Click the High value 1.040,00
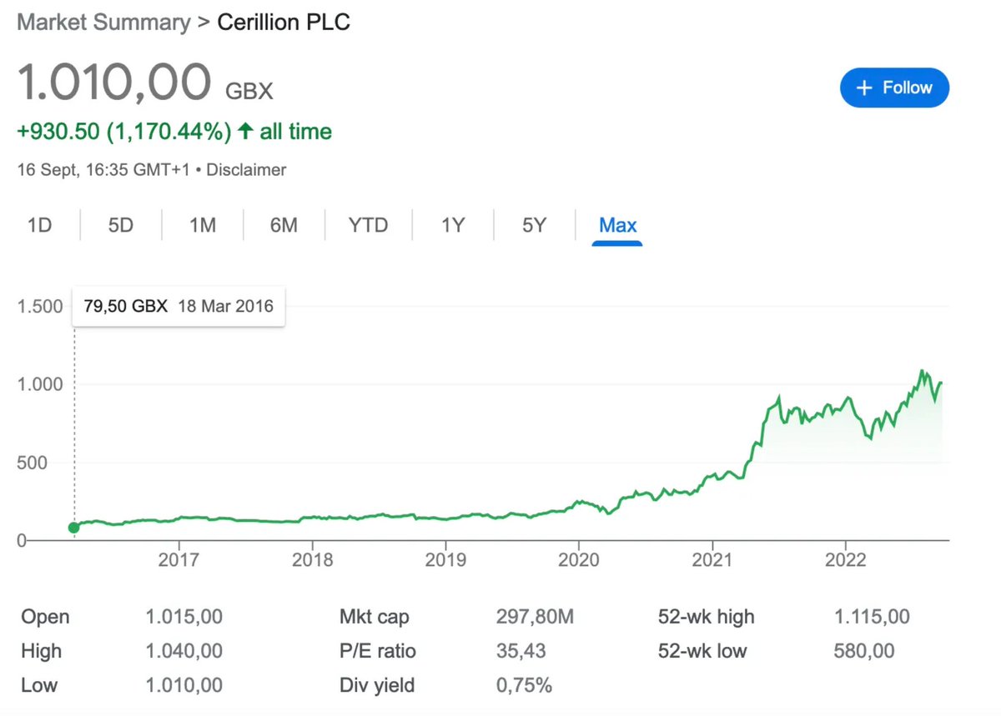This screenshot has width=1001, height=716. click(x=184, y=651)
